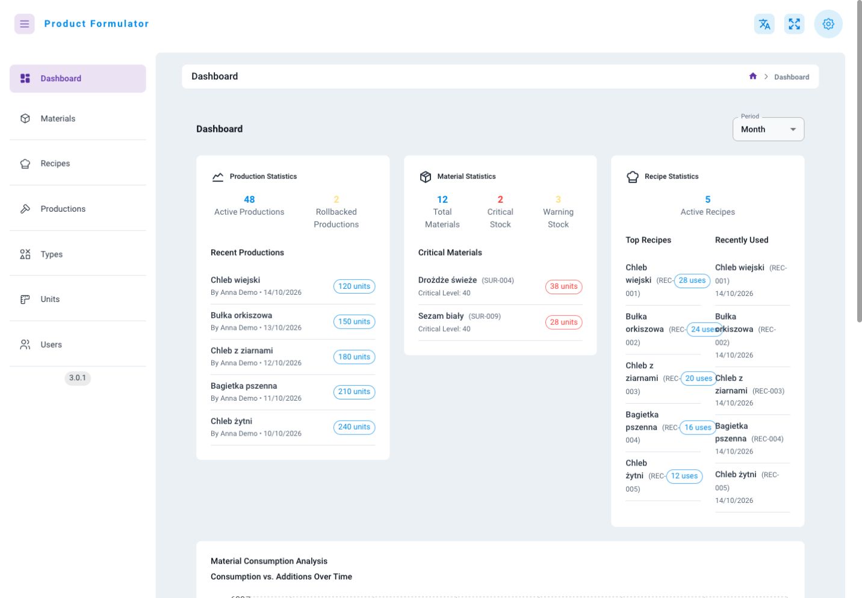862x598 pixels.
Task: Click the Material Statistics box icon
Action: click(426, 177)
